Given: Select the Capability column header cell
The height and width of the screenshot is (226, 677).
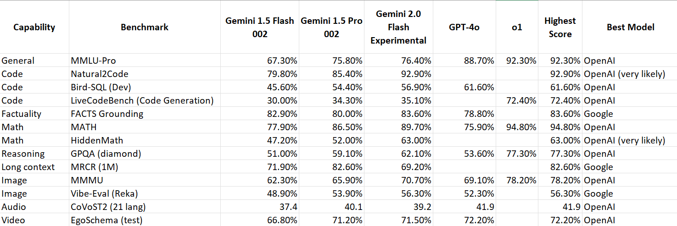Looking at the screenshot, I should point(34,27).
